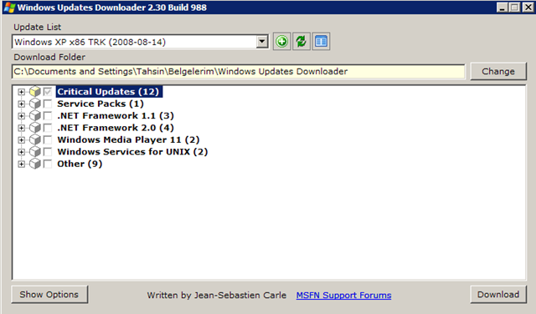Select 'Other (9)' row text

(80, 164)
